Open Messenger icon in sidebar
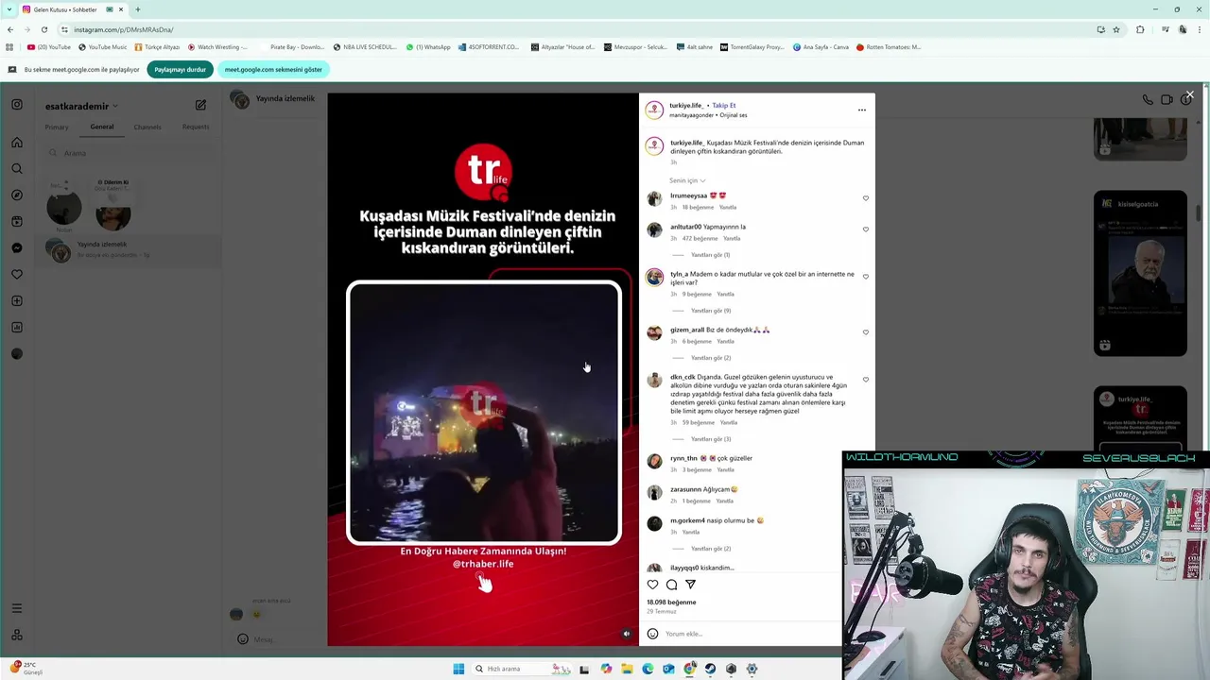The height and width of the screenshot is (680, 1210). pos(17,248)
